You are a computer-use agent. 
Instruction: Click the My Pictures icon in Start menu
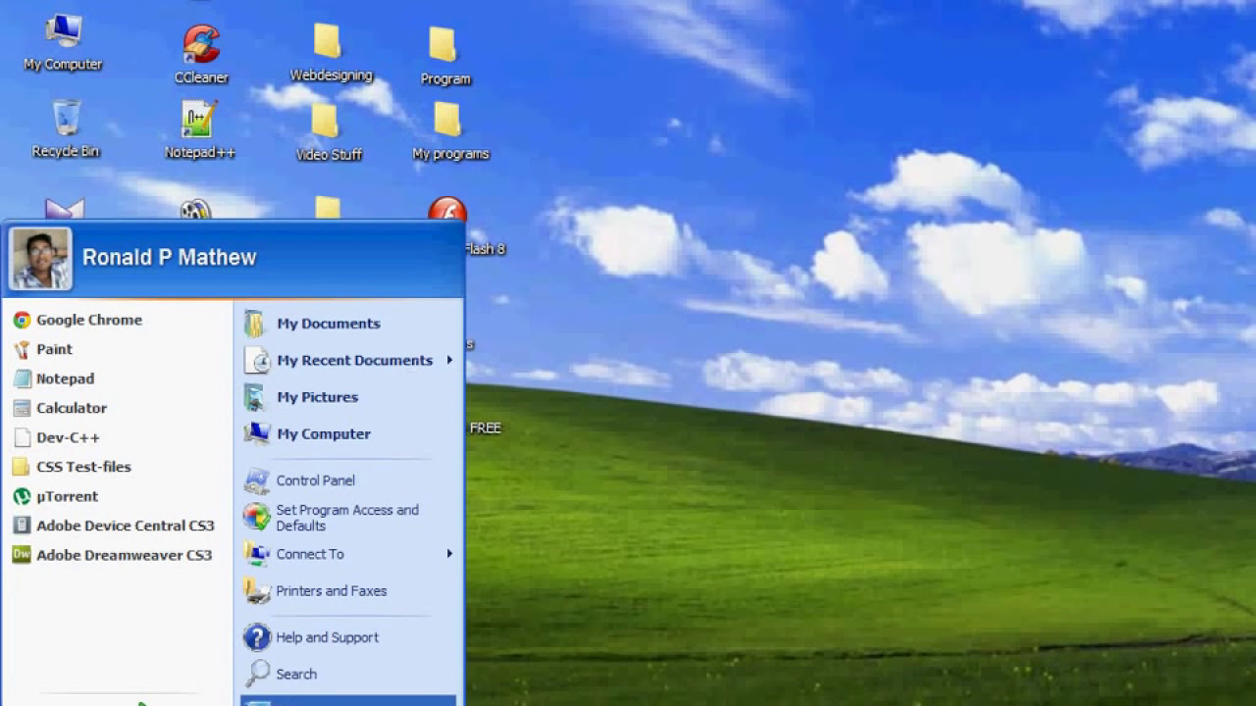(256, 397)
